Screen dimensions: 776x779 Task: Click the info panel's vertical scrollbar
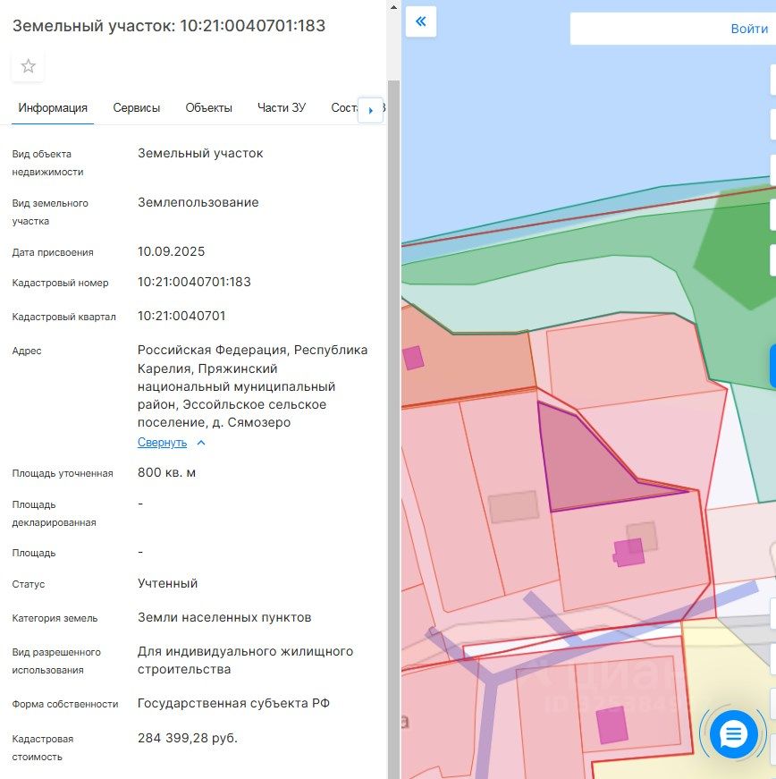(393, 428)
